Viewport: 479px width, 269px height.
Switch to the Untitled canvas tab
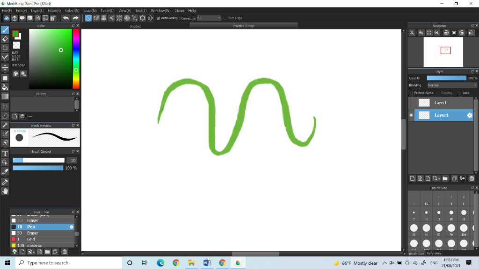135,26
